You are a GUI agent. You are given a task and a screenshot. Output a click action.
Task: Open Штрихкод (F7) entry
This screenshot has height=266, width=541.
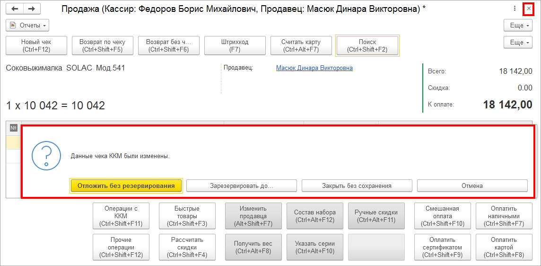235,45
